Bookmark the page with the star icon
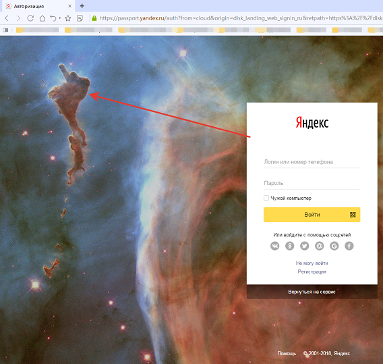This screenshot has width=383, height=364. 68,18
